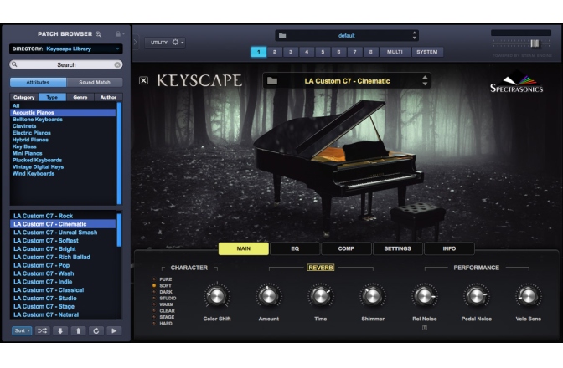This screenshot has width=563, height=368.
Task: Open the Sort dropdown
Action: click(x=22, y=330)
